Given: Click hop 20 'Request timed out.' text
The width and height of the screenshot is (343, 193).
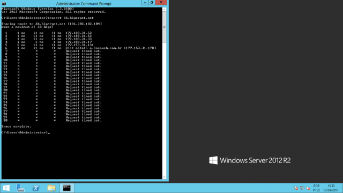Looking at the screenshot, I should 84,90.
